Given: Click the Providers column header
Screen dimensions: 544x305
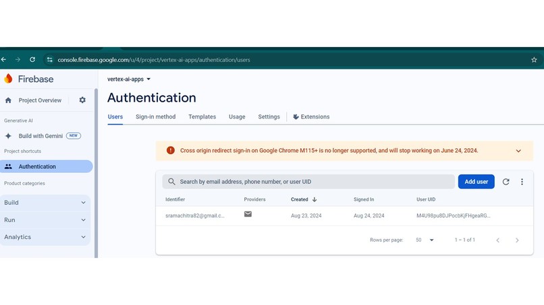Looking at the screenshot, I should 254,199.
